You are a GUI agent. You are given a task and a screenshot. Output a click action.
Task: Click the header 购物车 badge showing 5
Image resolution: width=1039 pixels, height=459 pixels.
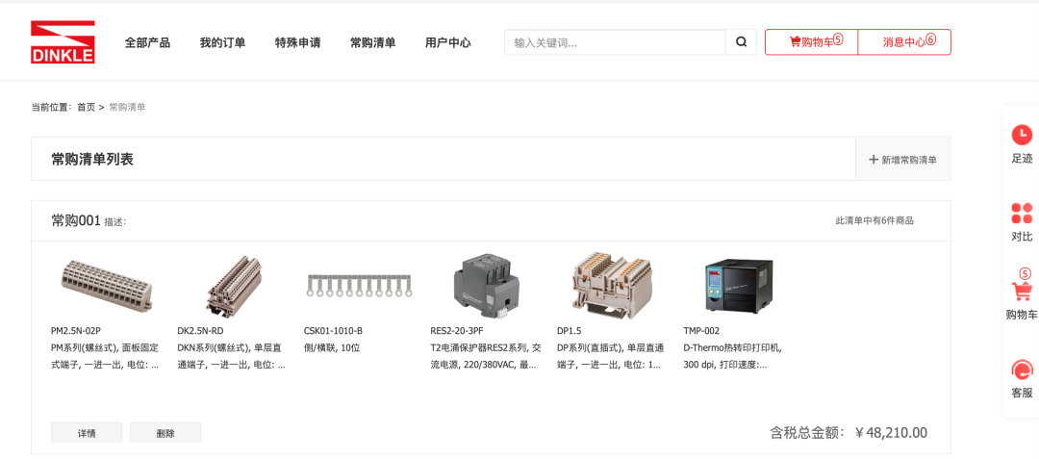[838, 39]
